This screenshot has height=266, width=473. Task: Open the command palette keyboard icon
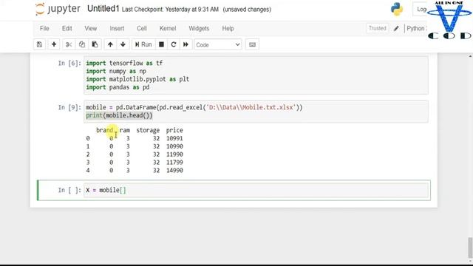tap(252, 44)
